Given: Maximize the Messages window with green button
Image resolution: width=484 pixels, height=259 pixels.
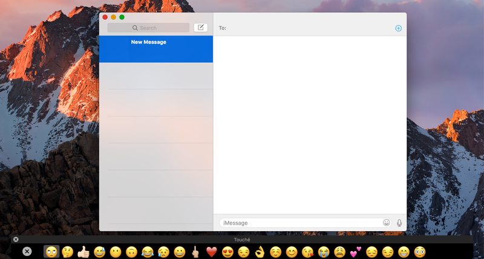Looking at the screenshot, I should tap(122, 18).
